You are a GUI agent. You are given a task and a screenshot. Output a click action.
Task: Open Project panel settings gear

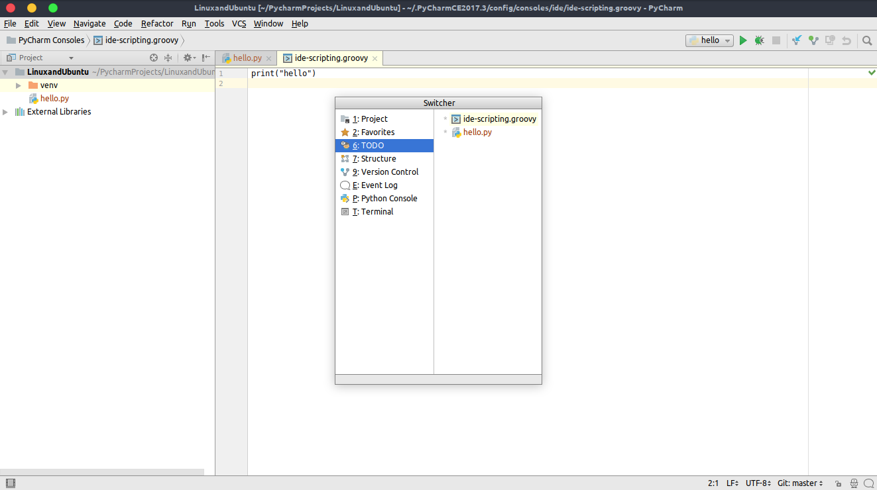point(188,58)
